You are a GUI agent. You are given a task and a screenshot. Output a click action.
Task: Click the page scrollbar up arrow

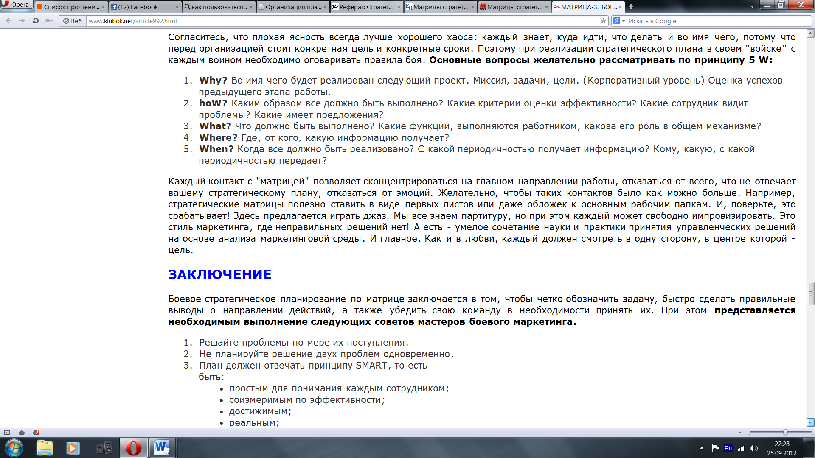[x=810, y=34]
